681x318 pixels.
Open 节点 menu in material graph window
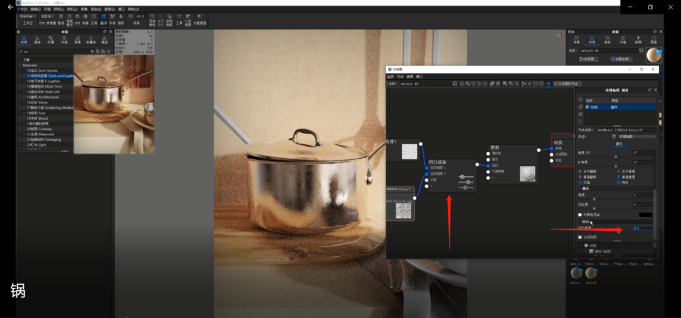(x=400, y=76)
